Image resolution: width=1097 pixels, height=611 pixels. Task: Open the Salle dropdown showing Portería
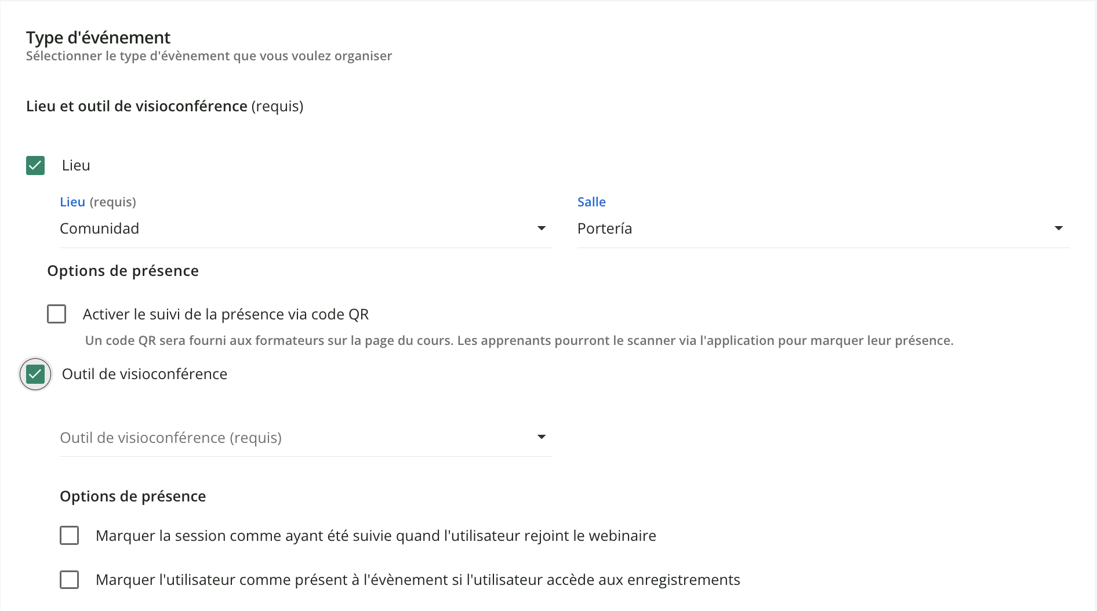pyautogui.click(x=812, y=229)
